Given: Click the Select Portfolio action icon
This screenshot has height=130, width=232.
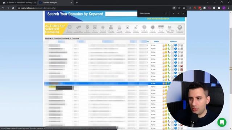Looking at the screenshot, I should tap(153, 29).
